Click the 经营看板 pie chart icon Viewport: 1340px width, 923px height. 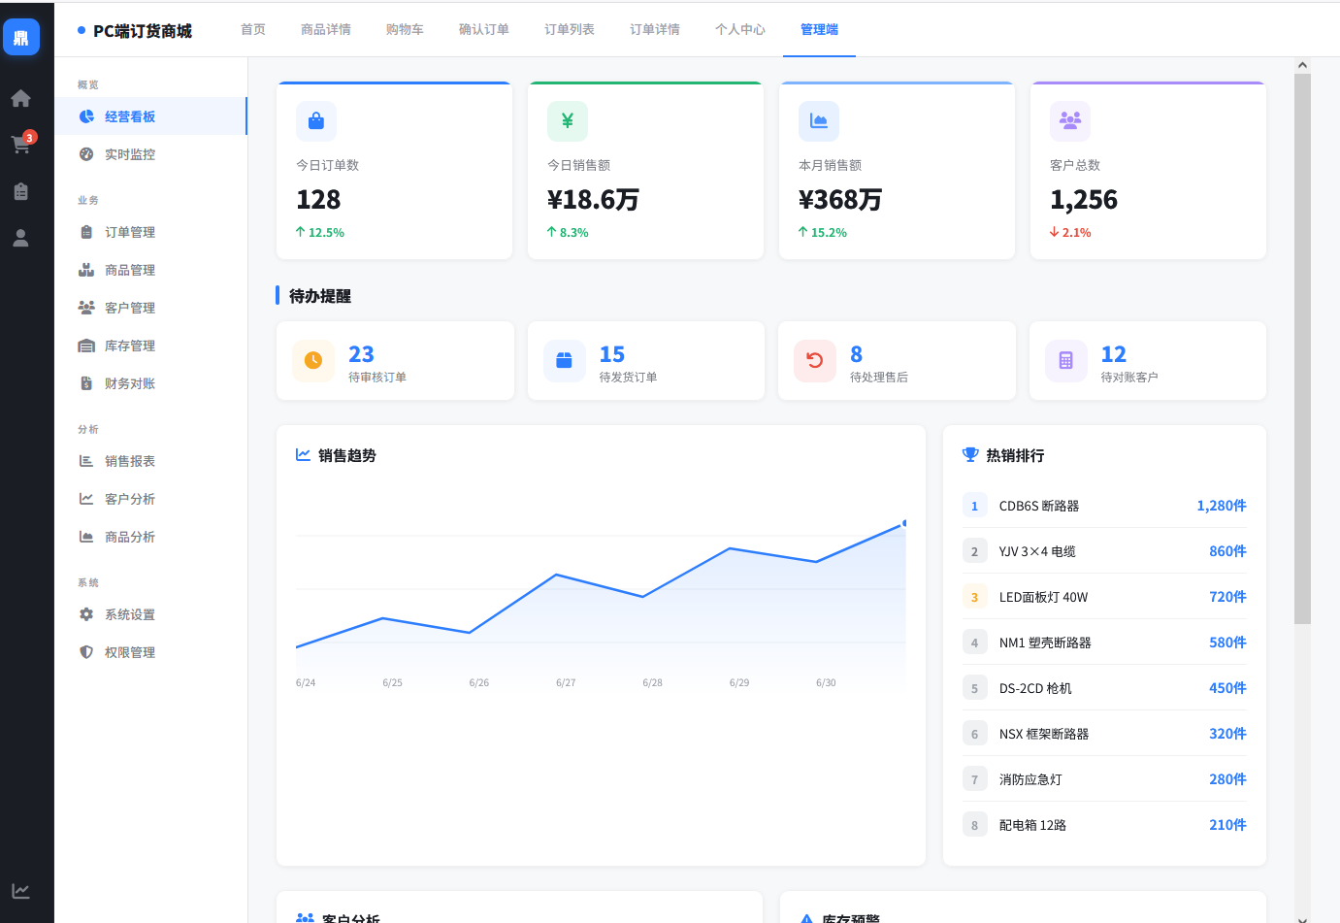pos(86,116)
